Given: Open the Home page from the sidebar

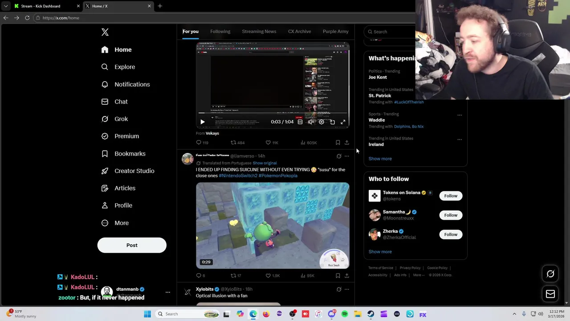Looking at the screenshot, I should (116, 49).
